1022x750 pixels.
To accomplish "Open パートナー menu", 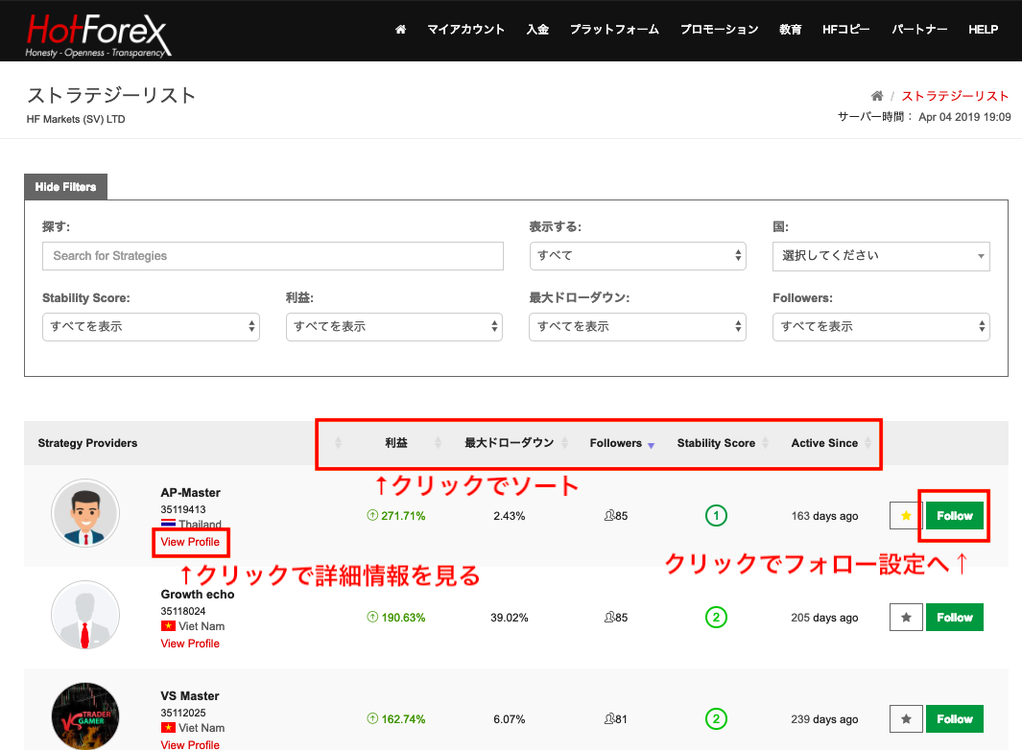I will (919, 30).
